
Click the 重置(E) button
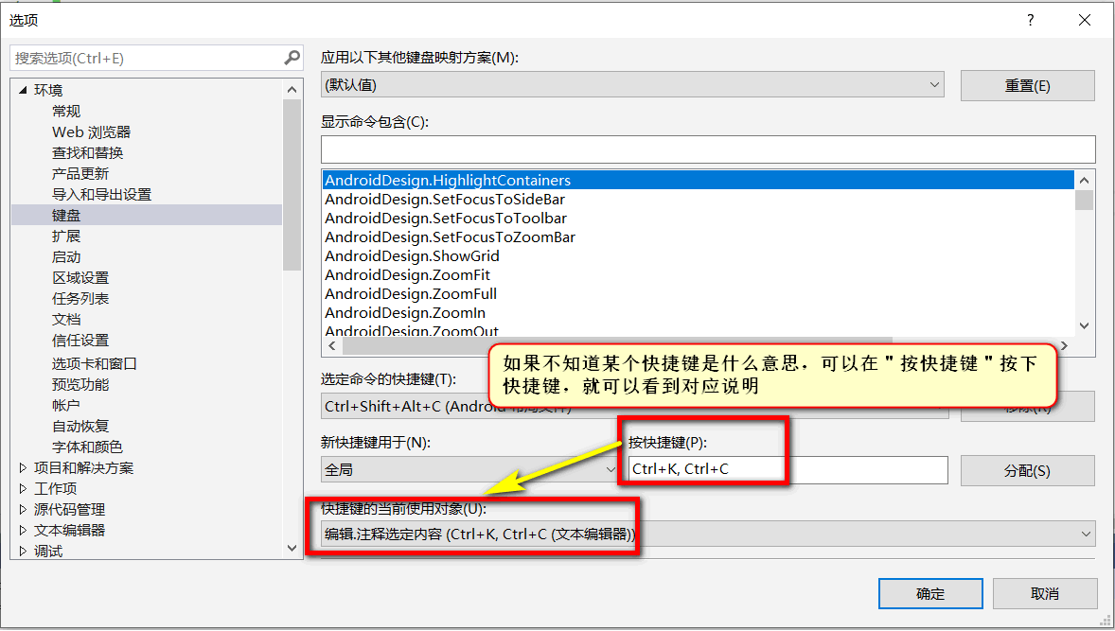[x=1028, y=85]
